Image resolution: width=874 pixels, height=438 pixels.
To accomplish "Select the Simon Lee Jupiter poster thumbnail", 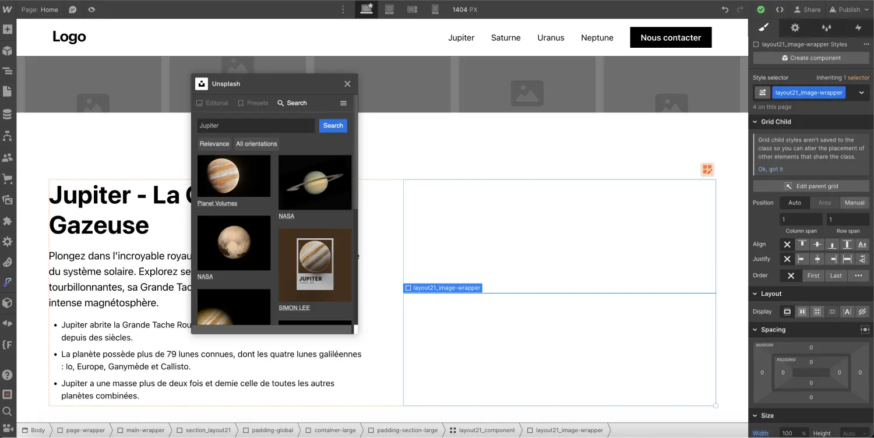I will pos(315,265).
